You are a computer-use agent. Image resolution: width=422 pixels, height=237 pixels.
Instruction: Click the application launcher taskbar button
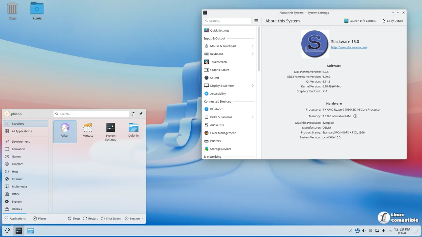tap(7, 230)
